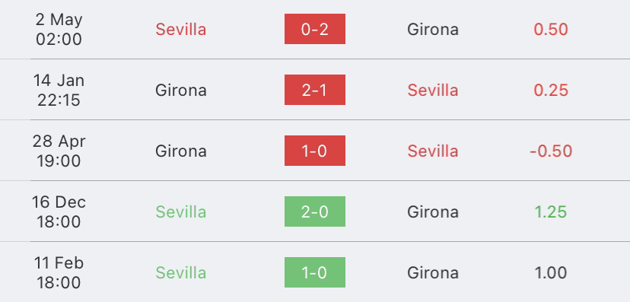Select Sevilla in the 2 May match
Image resolution: width=630 pixels, height=302 pixels.
click(181, 30)
